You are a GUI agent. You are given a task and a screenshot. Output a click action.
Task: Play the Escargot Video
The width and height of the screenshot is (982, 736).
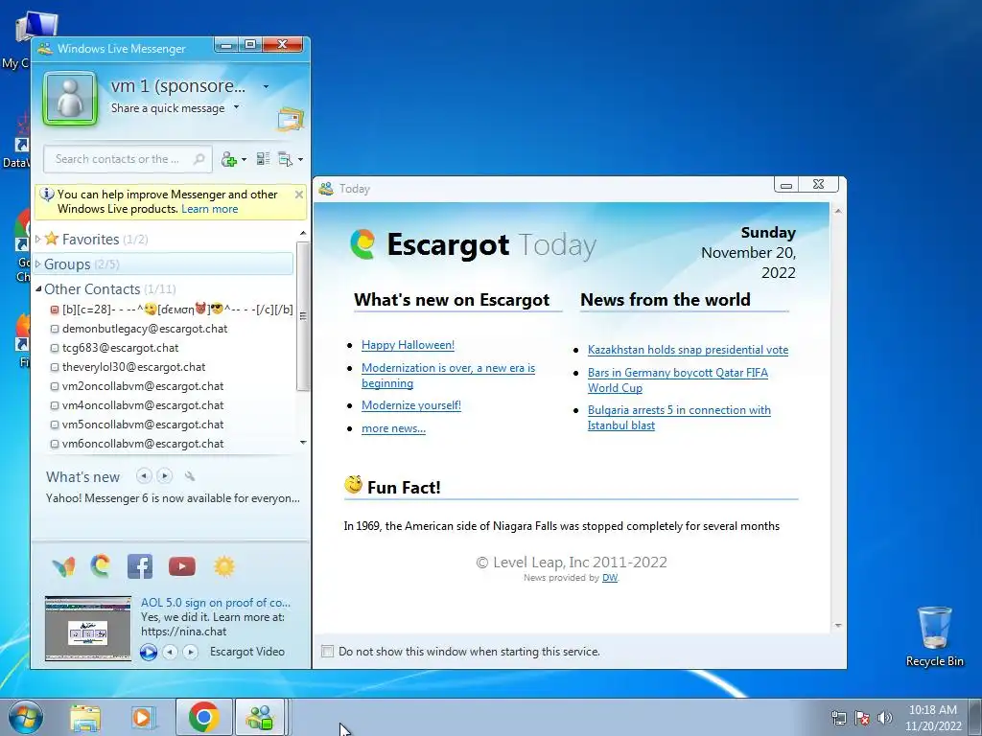(x=149, y=652)
